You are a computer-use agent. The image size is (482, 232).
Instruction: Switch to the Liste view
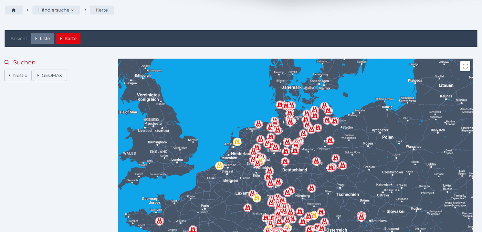[x=43, y=39]
